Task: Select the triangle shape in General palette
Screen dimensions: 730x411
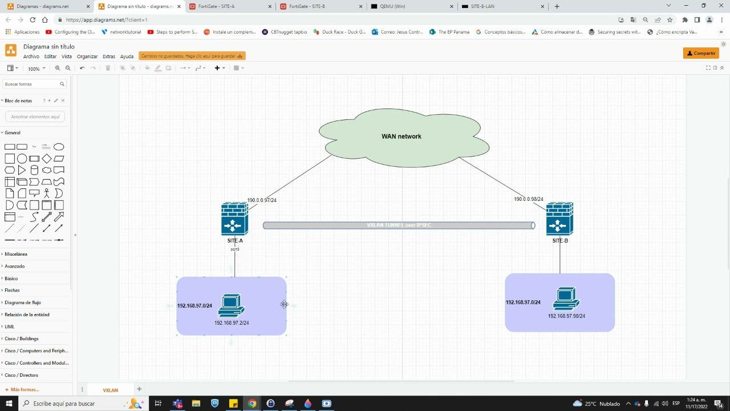Action: 22,170
